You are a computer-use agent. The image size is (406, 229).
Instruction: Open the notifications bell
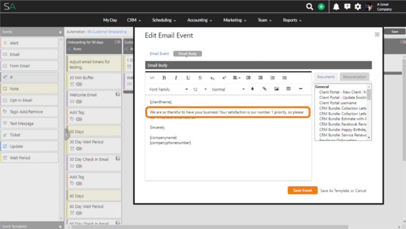point(336,7)
